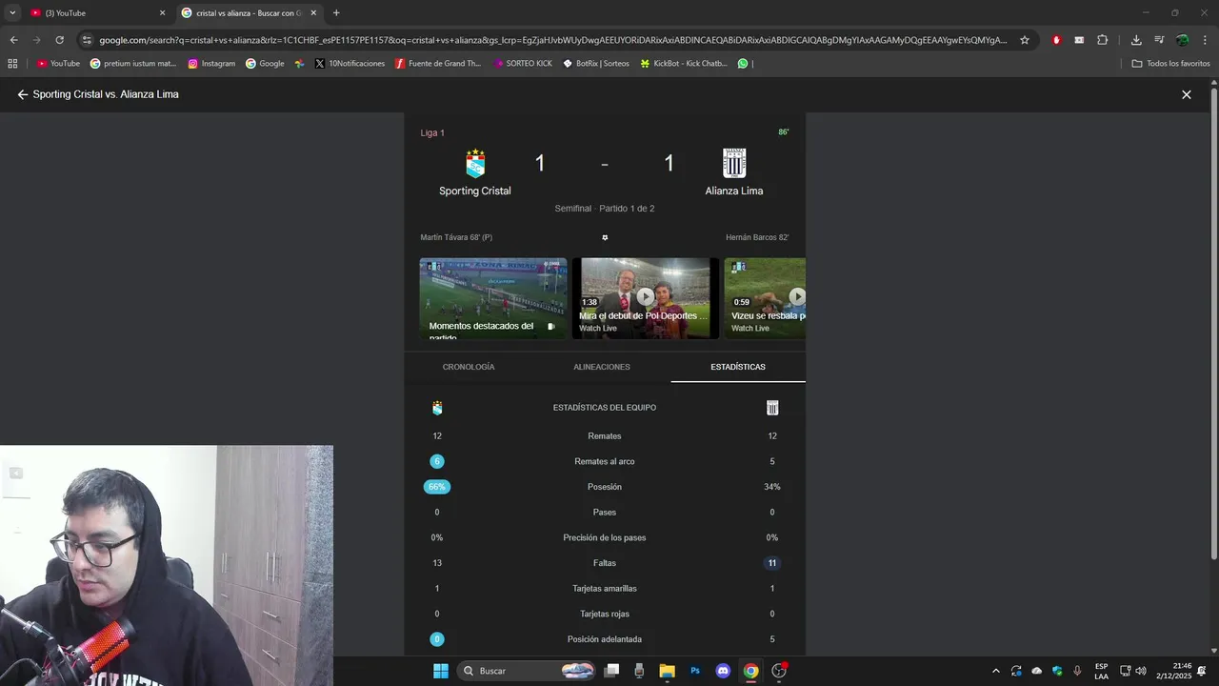Open 'Fuente de Grand Th...' bookmark
This screenshot has height=686, width=1219.
438,64
